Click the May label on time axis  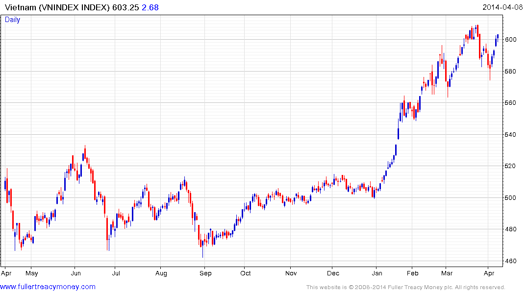point(32,273)
